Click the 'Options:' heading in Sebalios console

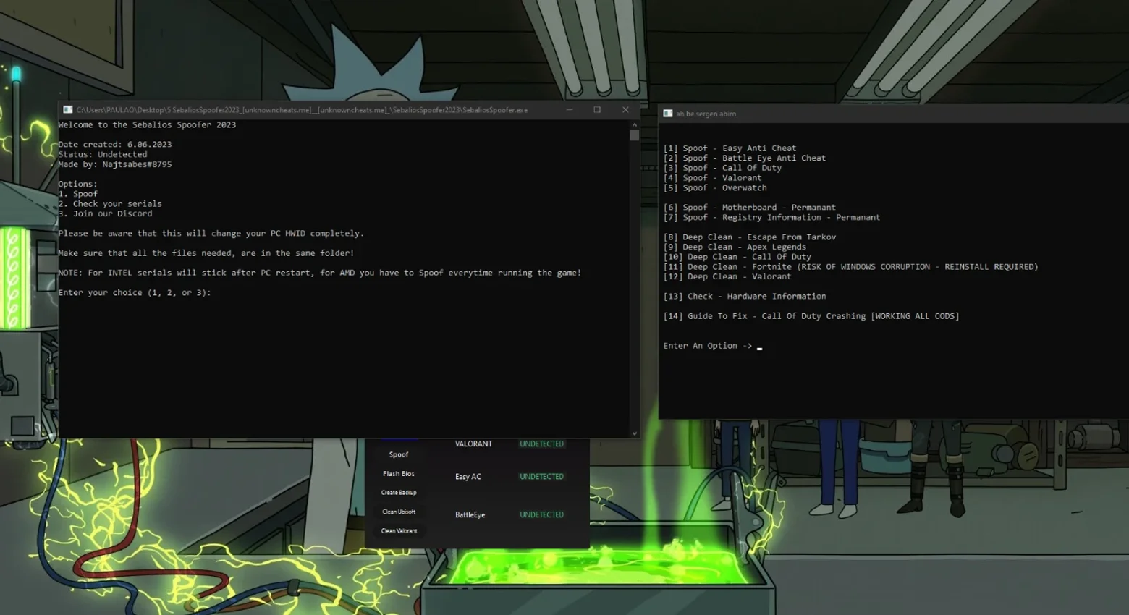pos(77,184)
